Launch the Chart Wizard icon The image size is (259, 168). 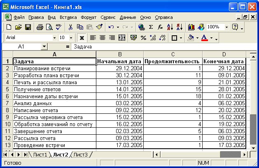pos(191,27)
